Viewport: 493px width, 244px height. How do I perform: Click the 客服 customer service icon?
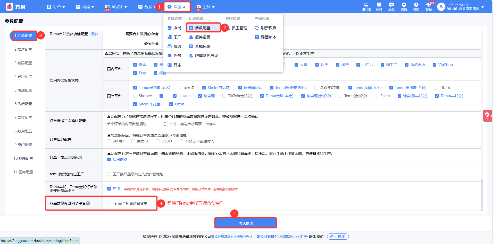[x=428, y=7]
